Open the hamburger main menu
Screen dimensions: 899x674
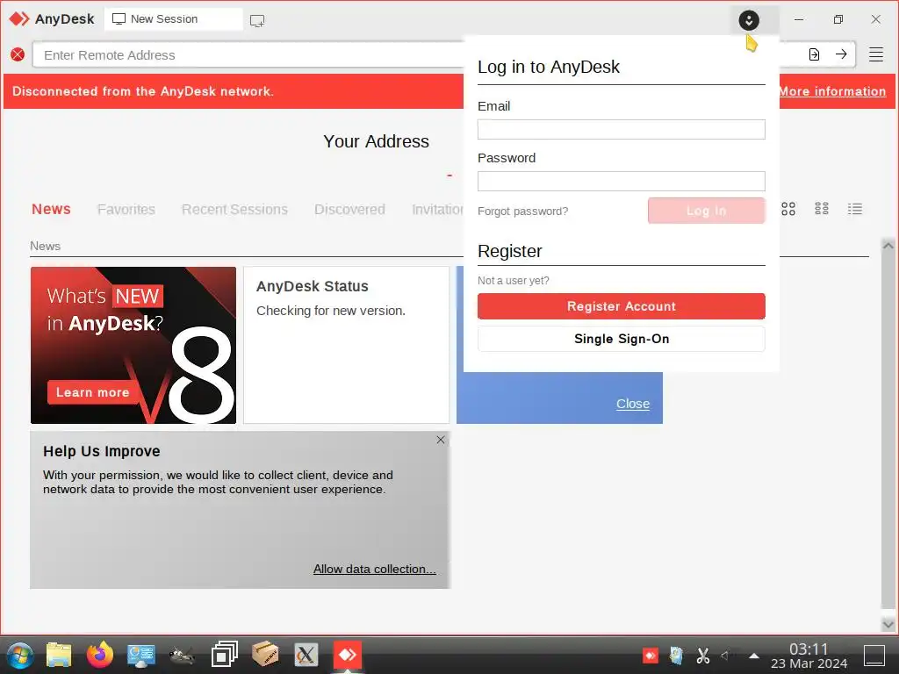[x=875, y=54]
